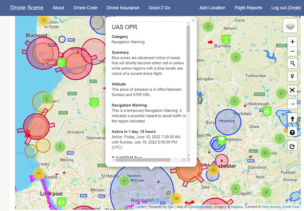Open Flight Reports page
This screenshot has height=211, width=304.
pyautogui.click(x=248, y=8)
